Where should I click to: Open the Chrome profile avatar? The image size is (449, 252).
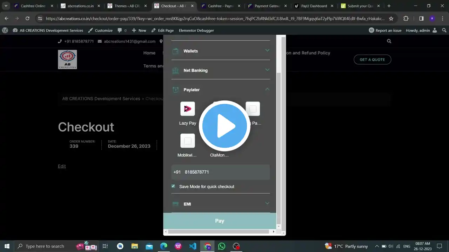tap(432, 19)
